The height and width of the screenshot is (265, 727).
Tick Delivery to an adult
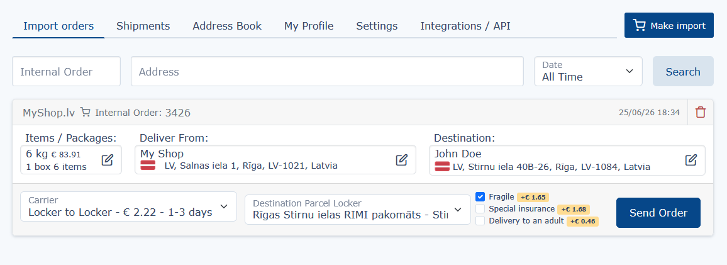(480, 221)
